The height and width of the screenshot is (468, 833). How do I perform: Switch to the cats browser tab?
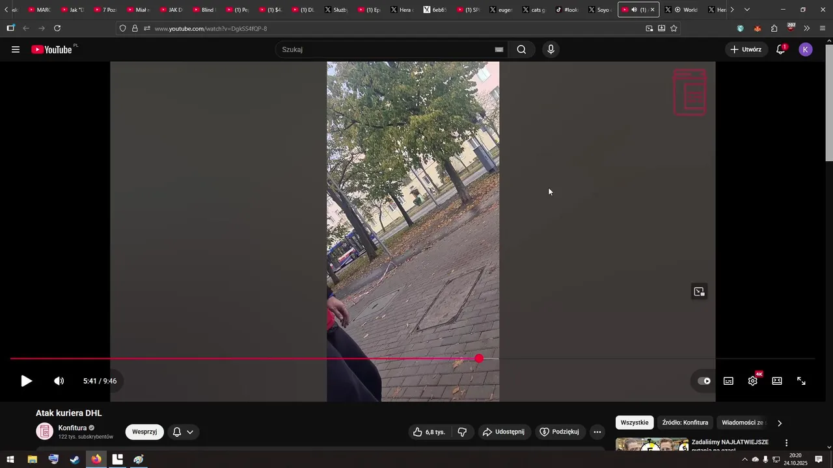[534, 10]
